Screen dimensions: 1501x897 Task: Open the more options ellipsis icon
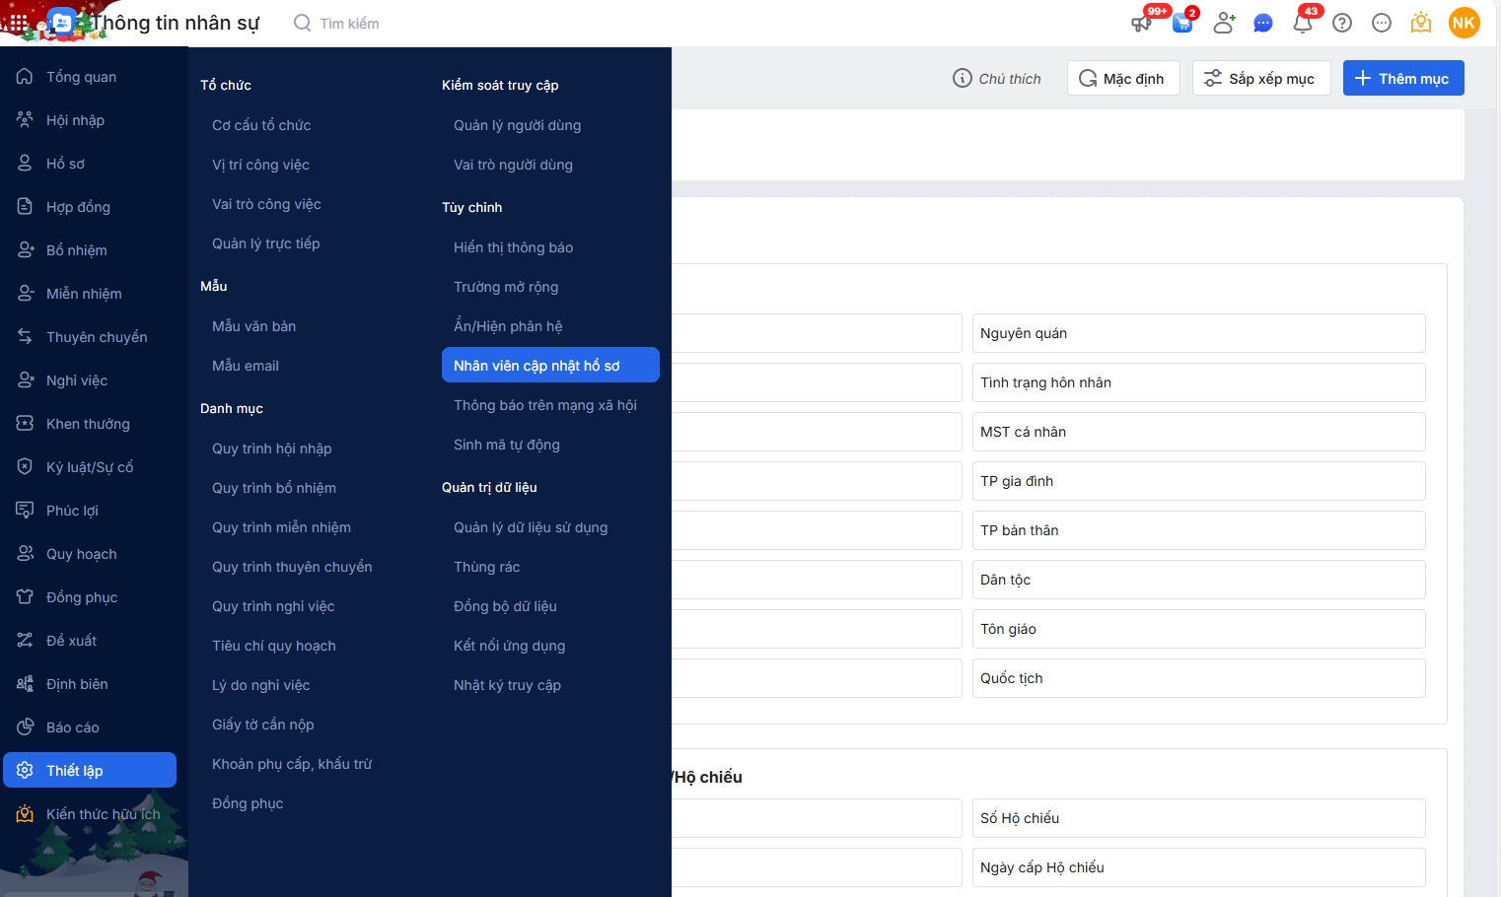[x=1382, y=23]
